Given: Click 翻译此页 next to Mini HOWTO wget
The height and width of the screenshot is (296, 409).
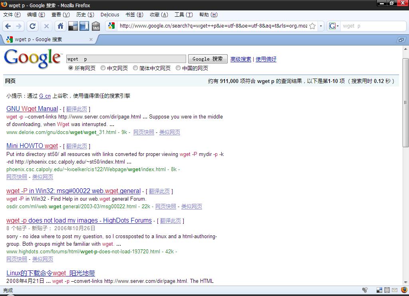Looking at the screenshot, I should click(76, 146).
